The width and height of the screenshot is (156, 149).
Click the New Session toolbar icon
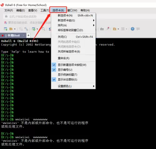[x=6, y=29]
